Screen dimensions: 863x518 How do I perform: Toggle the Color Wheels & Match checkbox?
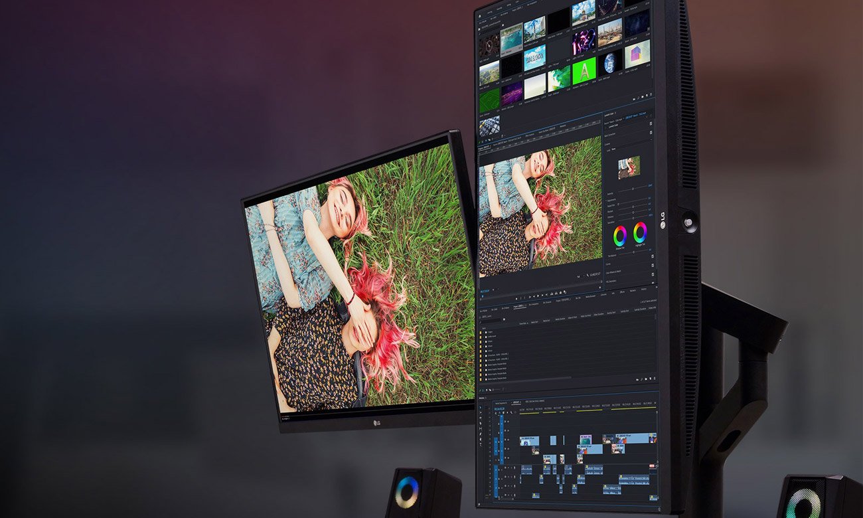point(653,265)
